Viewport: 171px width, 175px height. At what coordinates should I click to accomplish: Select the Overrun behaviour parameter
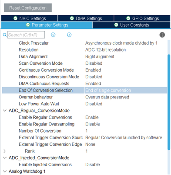tap(36, 97)
